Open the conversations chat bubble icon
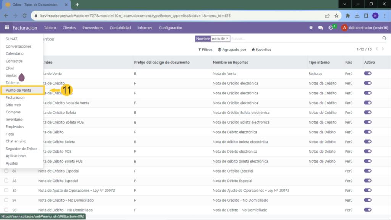391x220 pixels. [321, 28]
